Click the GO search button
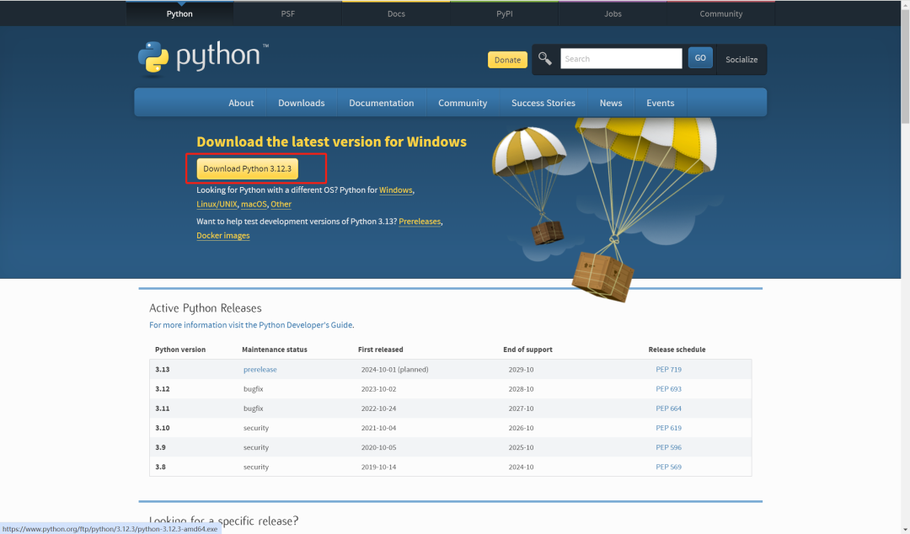 (700, 58)
